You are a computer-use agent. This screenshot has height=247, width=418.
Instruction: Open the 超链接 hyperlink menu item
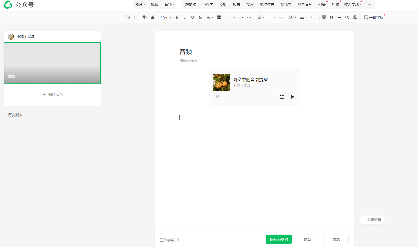(x=191, y=4)
